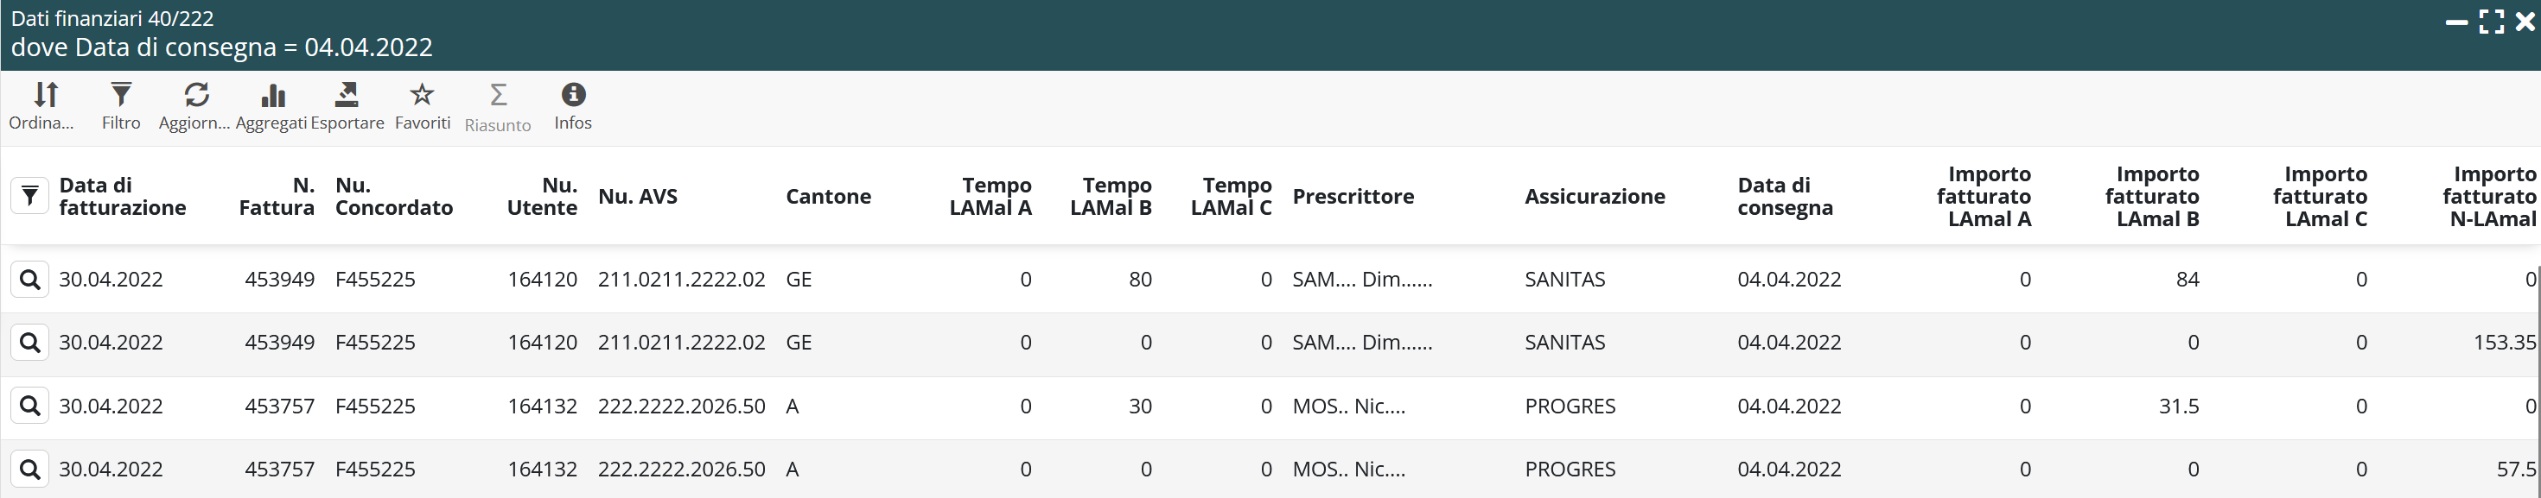Sort by Data di fatturazione column header
This screenshot has height=498, width=2541.
[123, 196]
